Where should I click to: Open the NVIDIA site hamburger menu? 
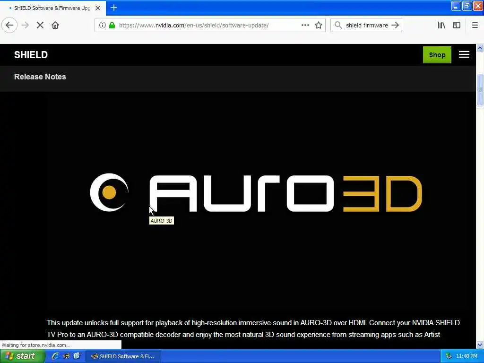pyautogui.click(x=464, y=55)
